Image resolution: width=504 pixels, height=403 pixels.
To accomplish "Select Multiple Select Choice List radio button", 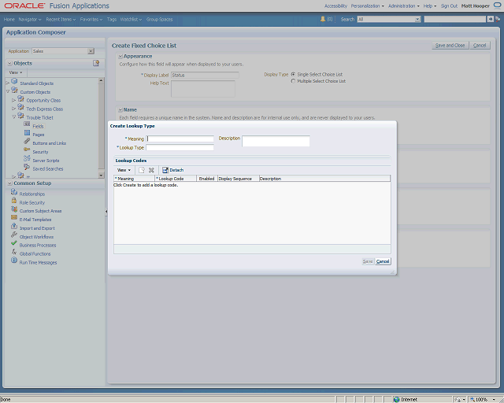I will tap(293, 81).
